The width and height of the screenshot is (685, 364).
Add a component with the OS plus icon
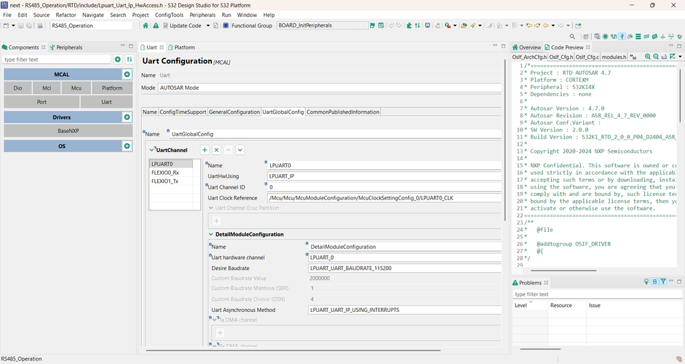[x=127, y=146]
